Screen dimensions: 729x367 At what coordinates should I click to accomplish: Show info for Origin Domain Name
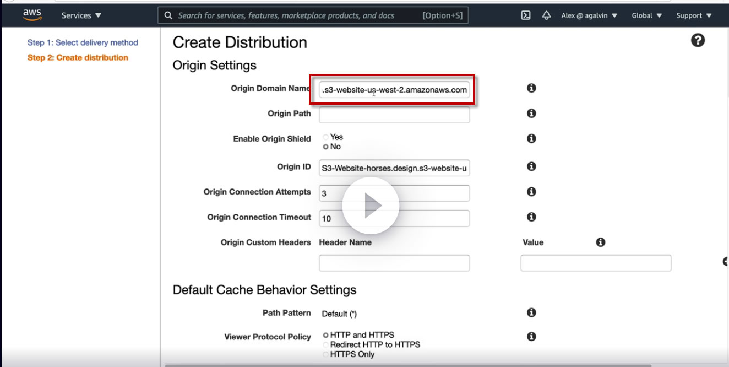[x=531, y=88]
